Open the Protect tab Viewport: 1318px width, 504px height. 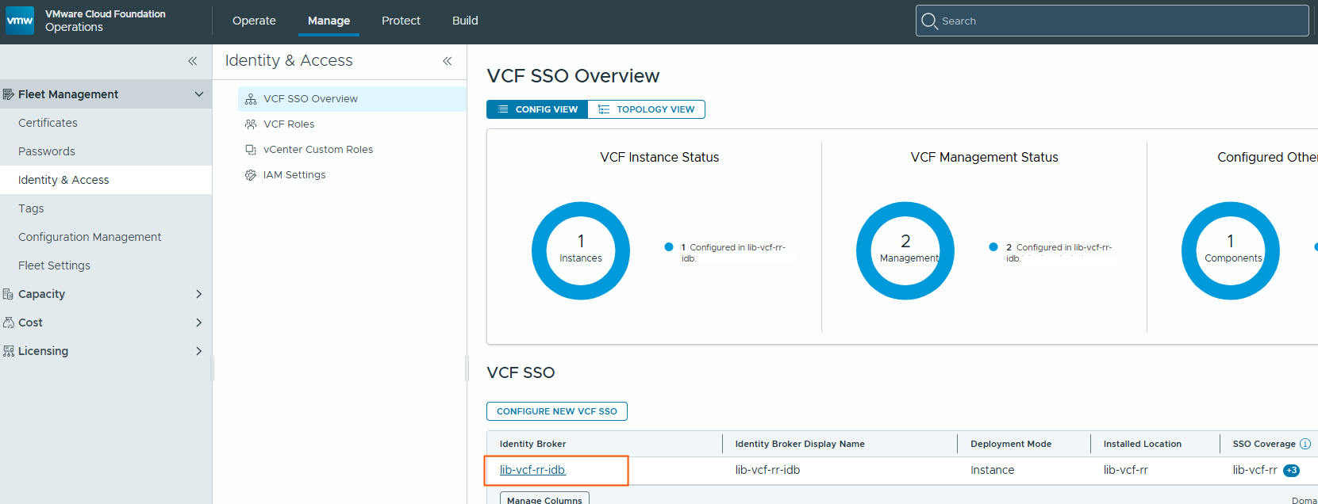401,21
